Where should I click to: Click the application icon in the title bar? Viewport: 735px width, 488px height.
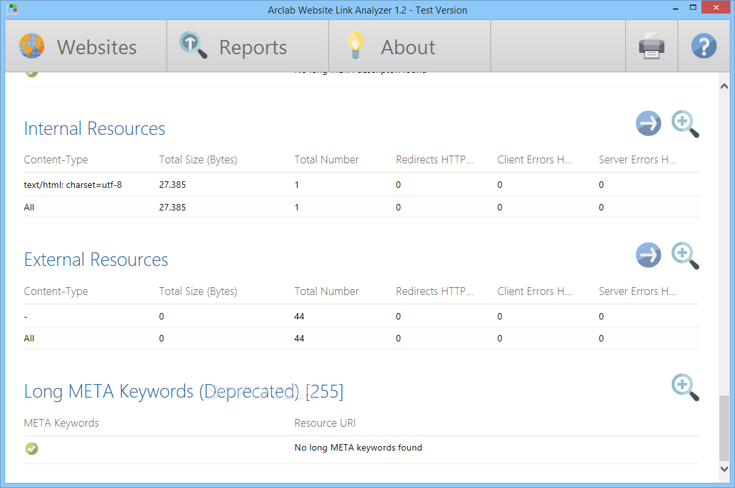(x=13, y=10)
